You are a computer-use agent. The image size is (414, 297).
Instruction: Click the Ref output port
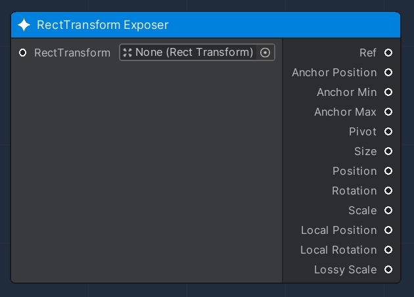coord(388,53)
